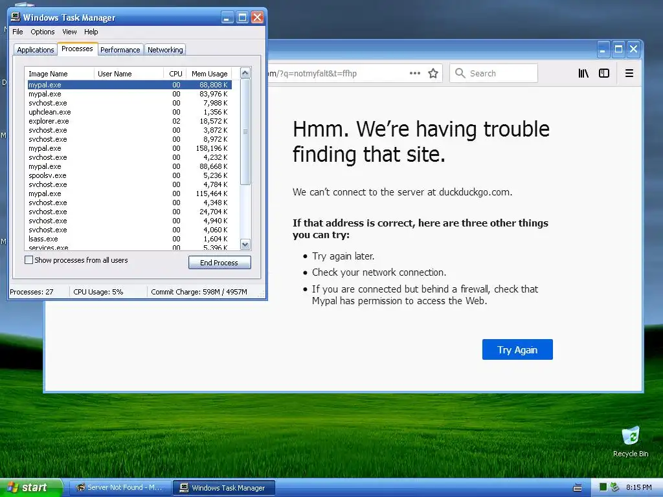Screen dimensions: 663x497
Task: Click the 8:15 PM system clock
Action: (638, 487)
